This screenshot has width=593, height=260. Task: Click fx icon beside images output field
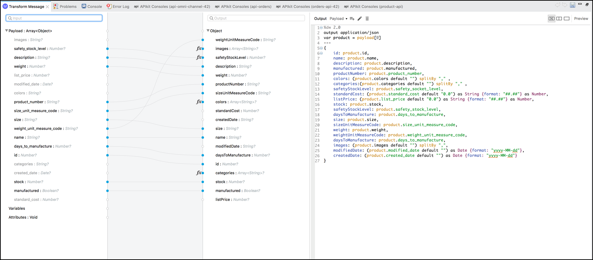[198, 49]
